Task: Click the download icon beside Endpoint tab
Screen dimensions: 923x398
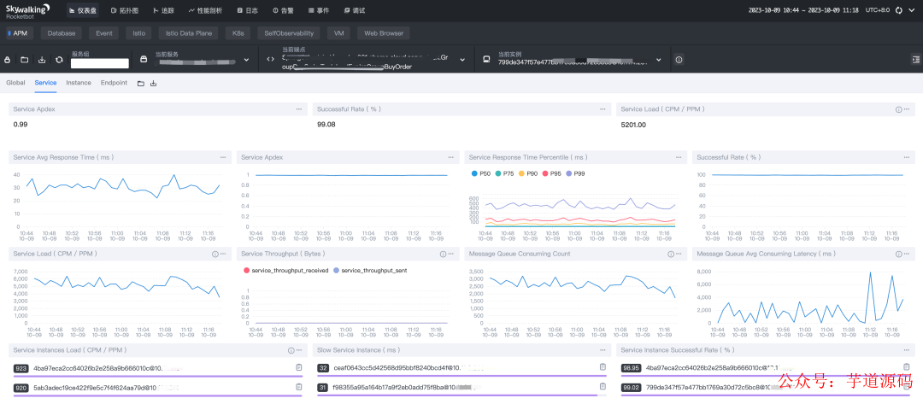Action: coord(154,84)
